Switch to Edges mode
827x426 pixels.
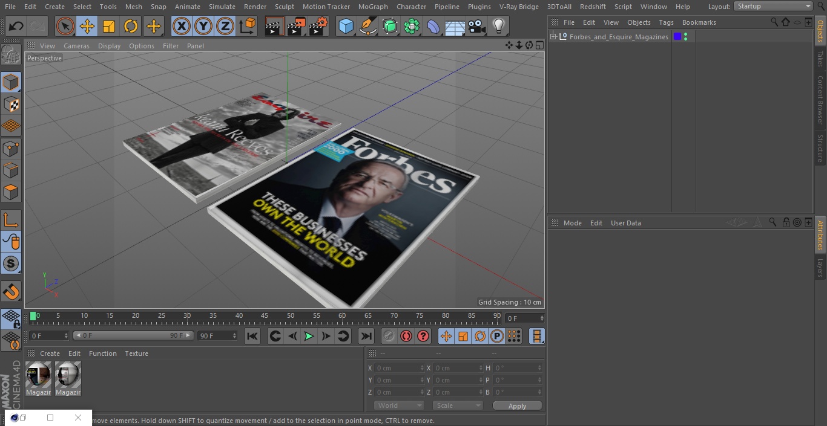(11, 170)
